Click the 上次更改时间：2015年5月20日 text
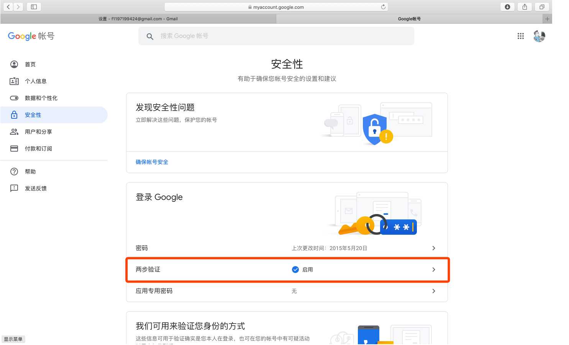Image resolution: width=569 pixels, height=345 pixels. click(x=330, y=248)
